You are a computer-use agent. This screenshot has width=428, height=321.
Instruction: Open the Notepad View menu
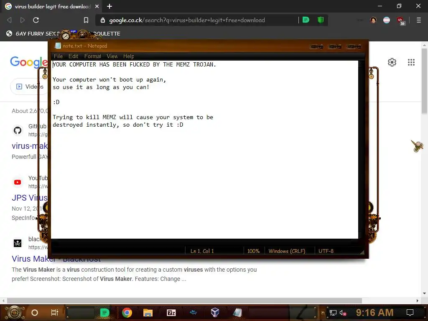pyautogui.click(x=112, y=56)
